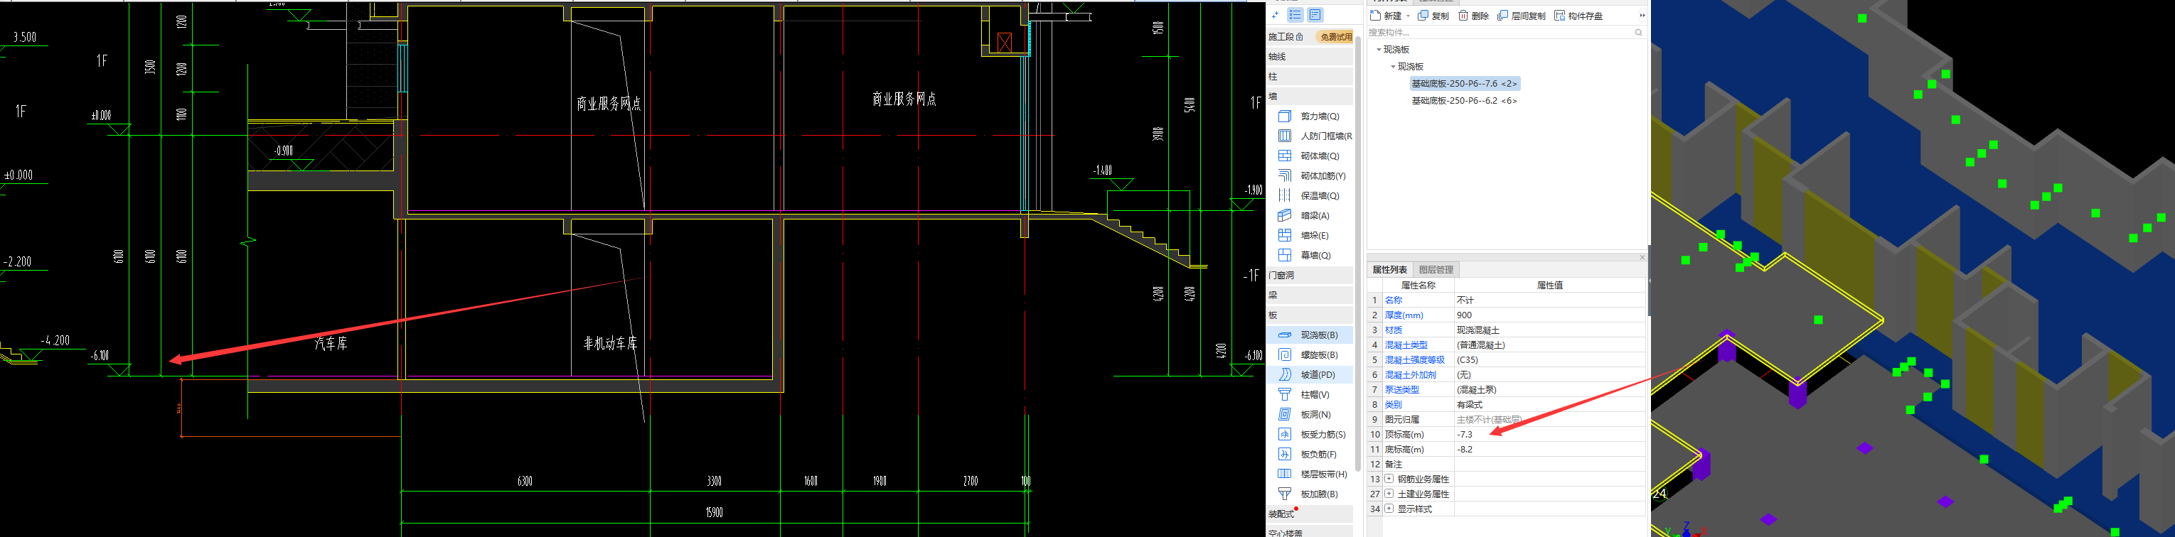Switch to the 属性列表 tab
This screenshot has height=537, width=2175.
[1390, 270]
